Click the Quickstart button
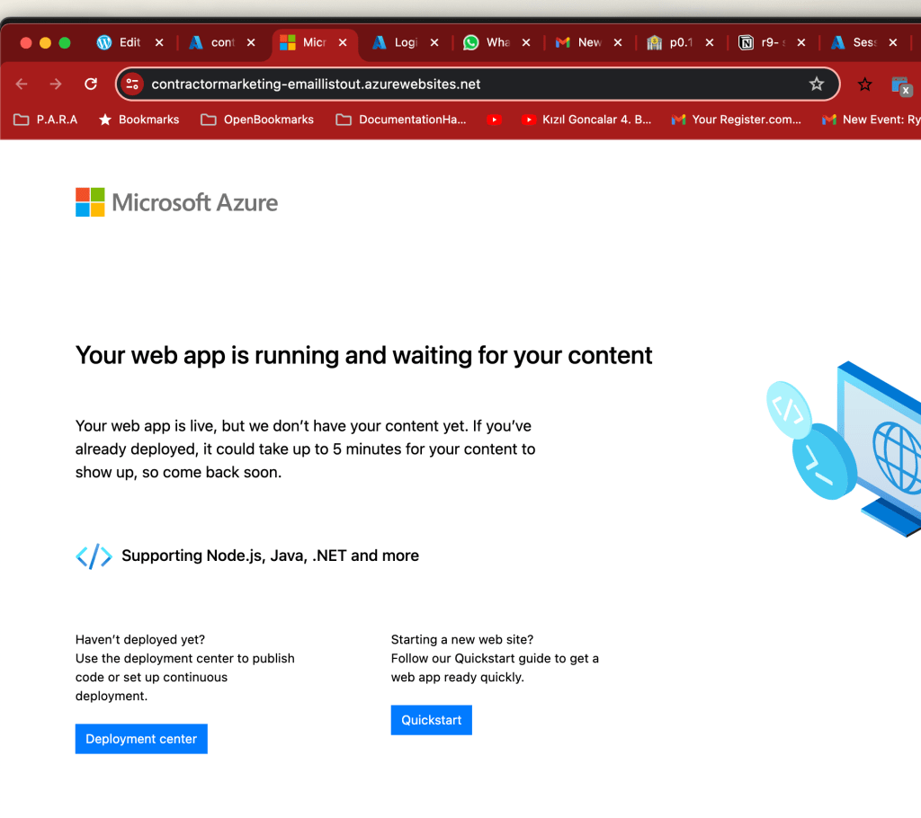Screen dimensions: 921x818 point(431,720)
